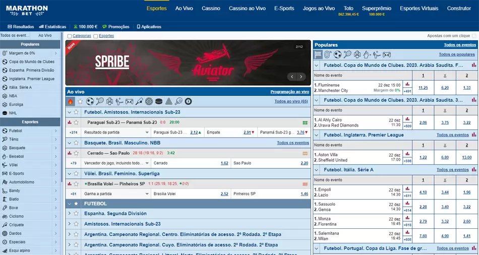Tick the Esportes checkbox
Viewport: 479px width, 255px height.
coord(96,36)
